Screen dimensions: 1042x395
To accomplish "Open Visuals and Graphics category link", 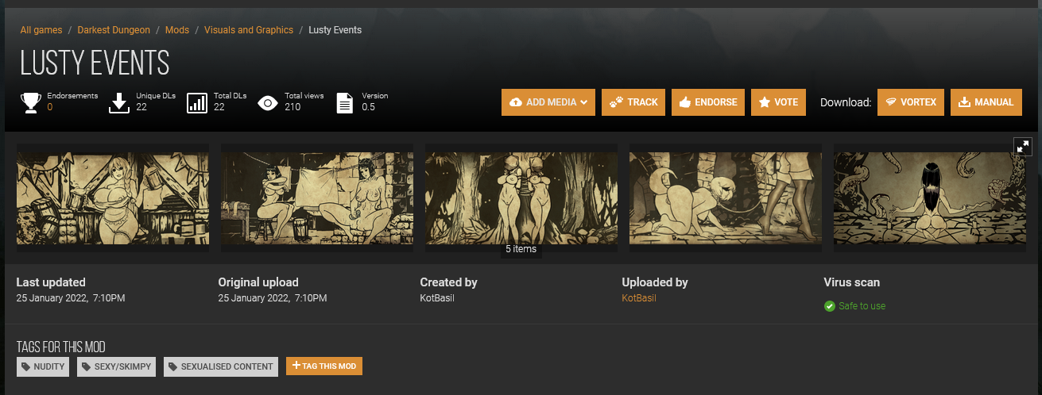I will tap(249, 30).
